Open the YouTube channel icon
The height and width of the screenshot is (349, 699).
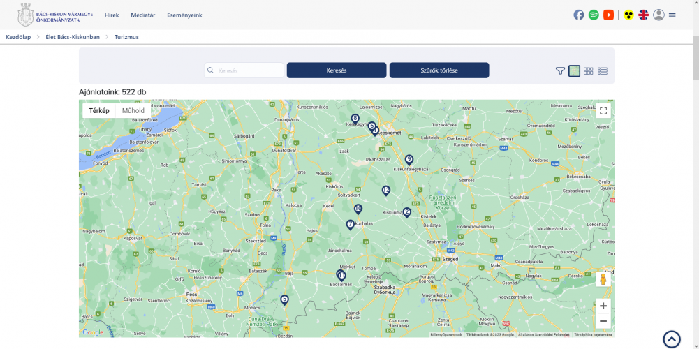point(608,15)
